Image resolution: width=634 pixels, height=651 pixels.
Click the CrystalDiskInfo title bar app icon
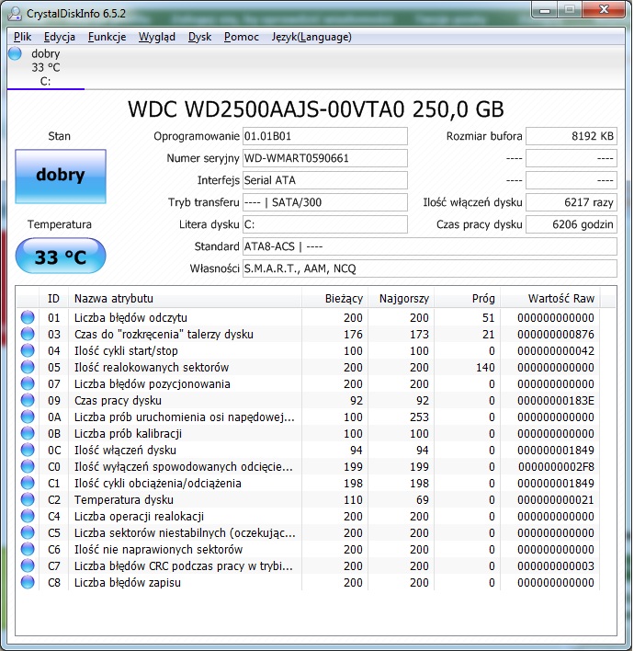pyautogui.click(x=16, y=13)
